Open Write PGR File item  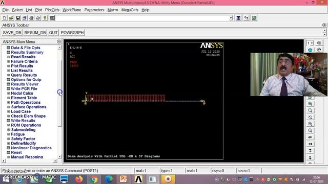pyautogui.click(x=24, y=89)
